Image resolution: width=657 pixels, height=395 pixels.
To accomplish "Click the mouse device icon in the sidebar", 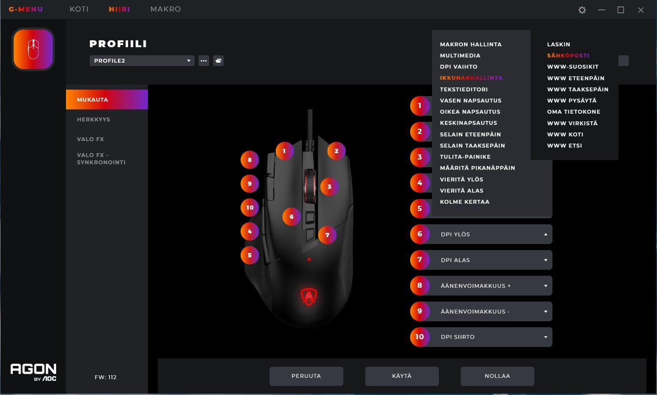I will [x=33, y=49].
